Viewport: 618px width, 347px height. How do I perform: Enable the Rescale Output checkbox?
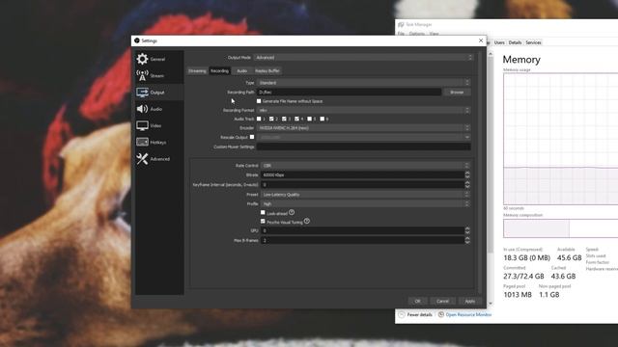pos(252,137)
